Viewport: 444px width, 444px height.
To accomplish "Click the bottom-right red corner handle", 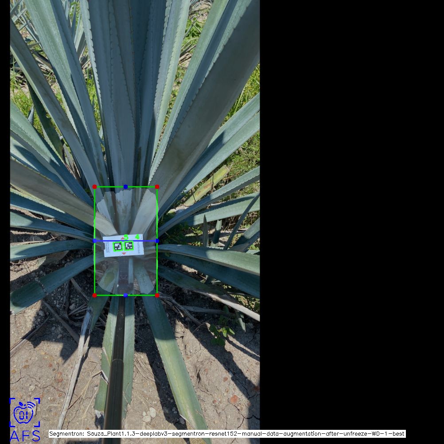I will (x=157, y=295).
